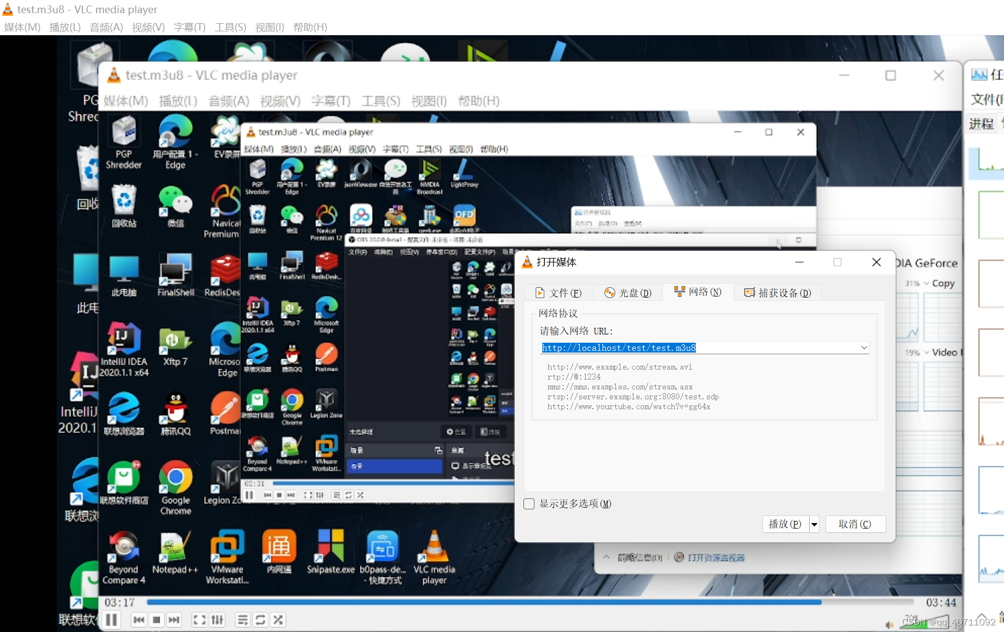Switch to the 光盘 tab
This screenshot has width=1004, height=632.
point(627,293)
